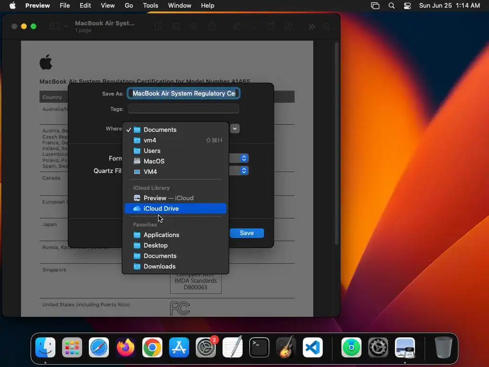Open Launchpad from the Dock
Image resolution: width=489 pixels, height=367 pixels.
pyautogui.click(x=72, y=347)
